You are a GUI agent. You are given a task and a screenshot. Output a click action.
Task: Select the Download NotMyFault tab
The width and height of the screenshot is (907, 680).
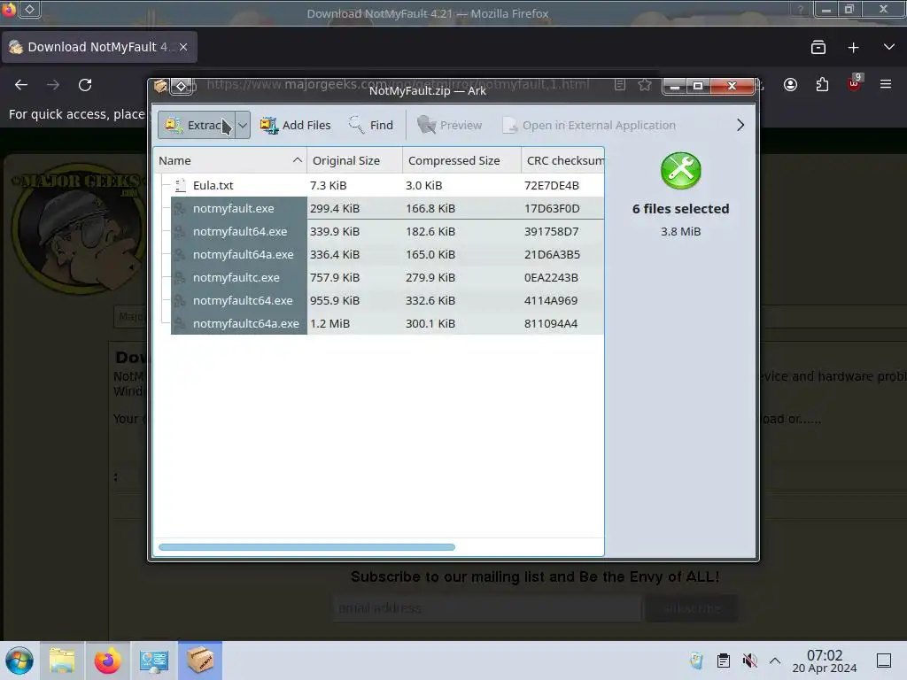(x=99, y=47)
